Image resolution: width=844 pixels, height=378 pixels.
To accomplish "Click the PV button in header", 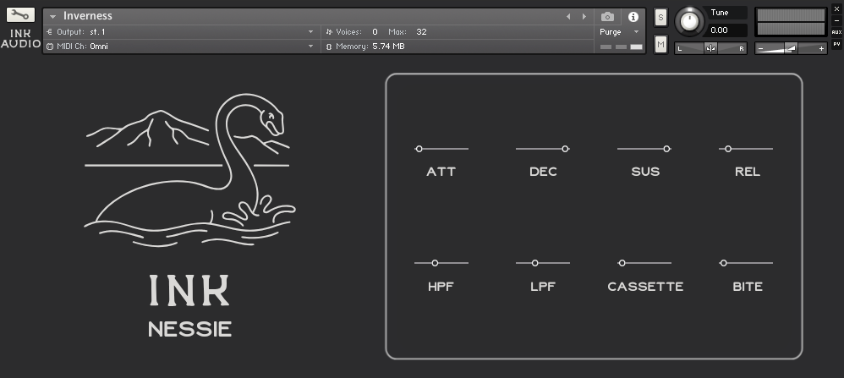I will click(x=836, y=43).
